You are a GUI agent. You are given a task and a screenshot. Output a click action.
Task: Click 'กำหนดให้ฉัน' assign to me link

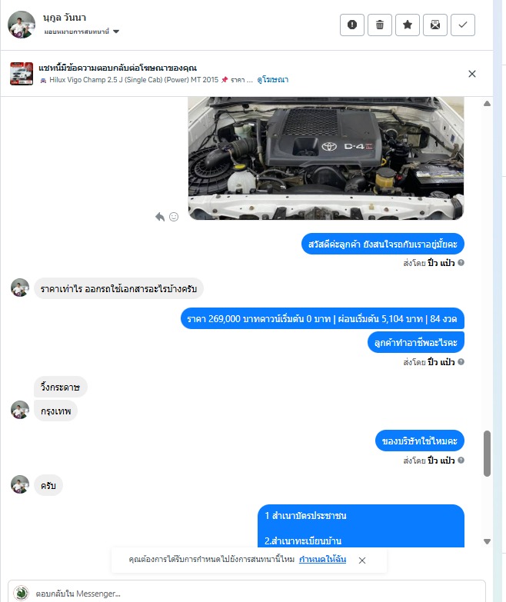[x=322, y=559]
